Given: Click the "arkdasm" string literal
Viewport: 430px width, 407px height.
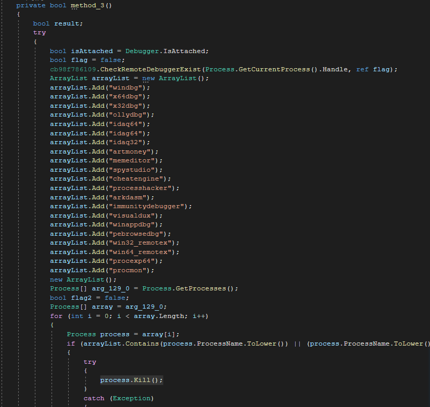Looking at the screenshot, I should pyautogui.click(x=128, y=197).
